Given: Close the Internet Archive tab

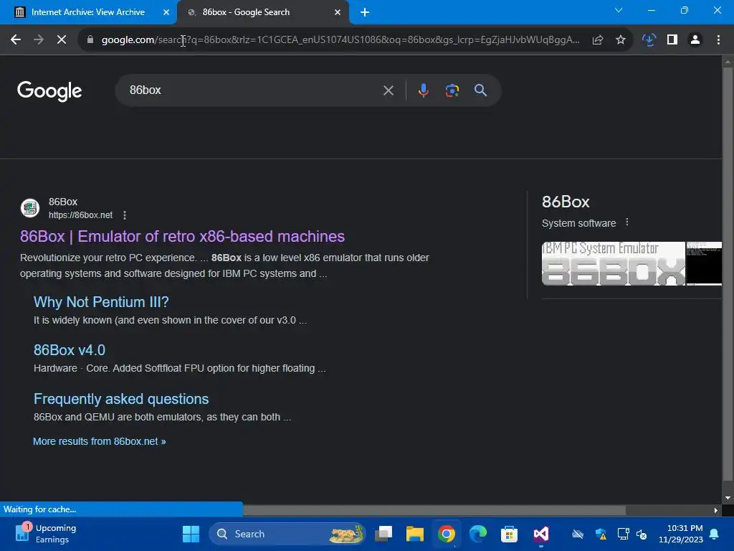Looking at the screenshot, I should [166, 12].
